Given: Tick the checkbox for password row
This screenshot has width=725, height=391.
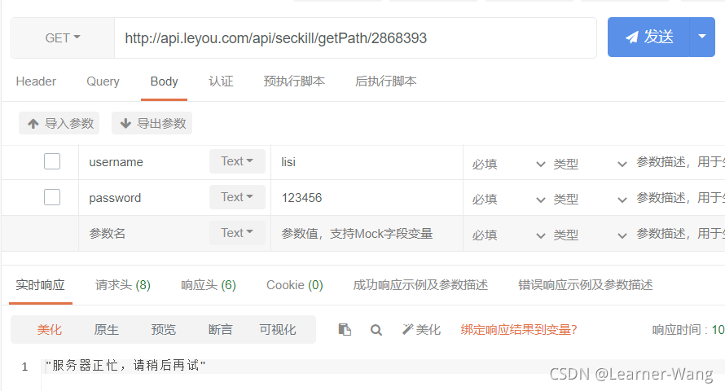Looking at the screenshot, I should pos(52,197).
